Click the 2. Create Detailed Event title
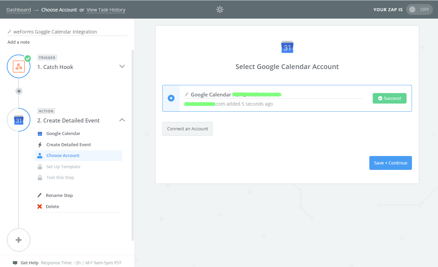 68,120
